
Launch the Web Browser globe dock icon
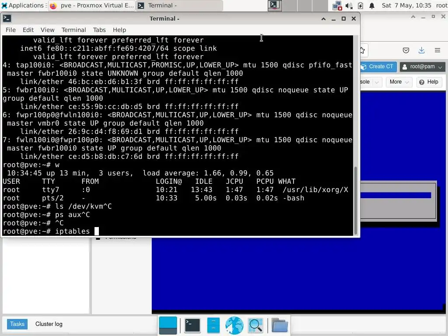pyautogui.click(x=234, y=325)
